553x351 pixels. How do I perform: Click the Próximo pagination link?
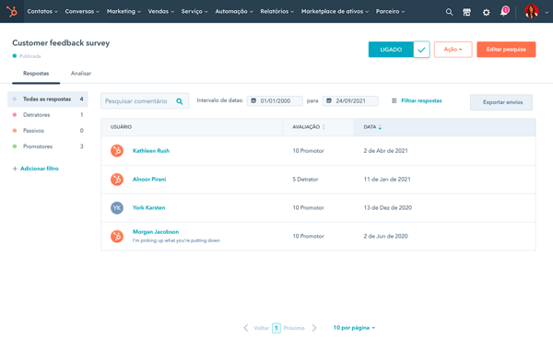point(294,328)
